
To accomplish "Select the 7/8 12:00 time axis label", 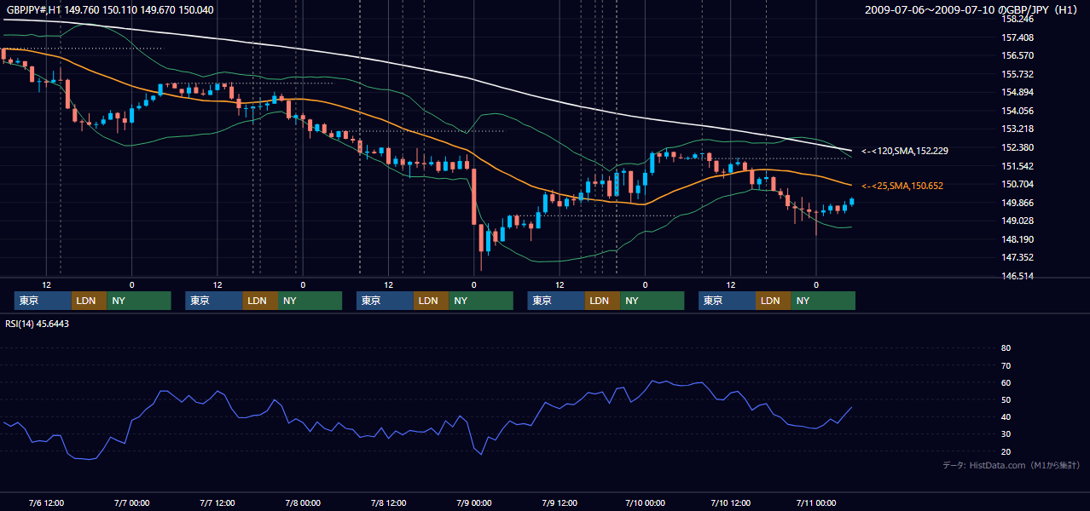I will click(388, 502).
